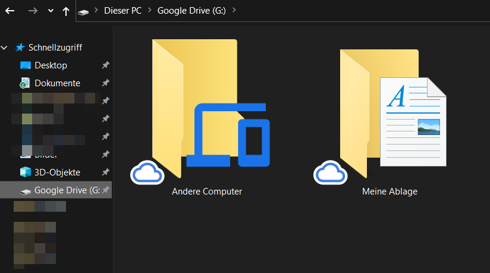Open the recent locations dropdown chevron

(51, 11)
